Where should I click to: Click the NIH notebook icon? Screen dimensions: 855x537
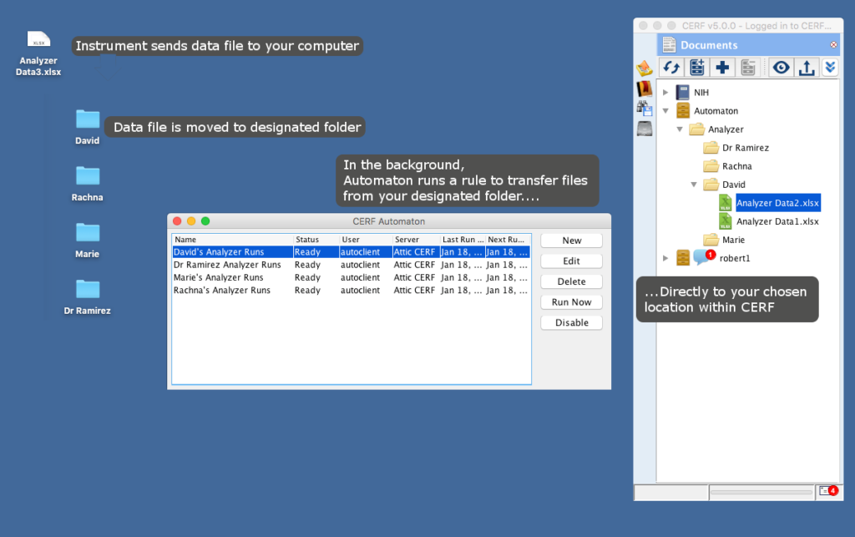683,92
